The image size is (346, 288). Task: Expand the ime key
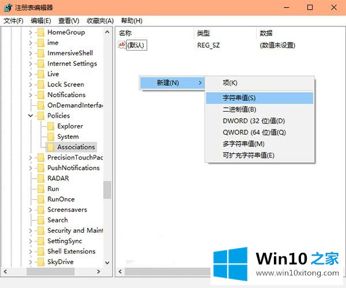point(31,43)
